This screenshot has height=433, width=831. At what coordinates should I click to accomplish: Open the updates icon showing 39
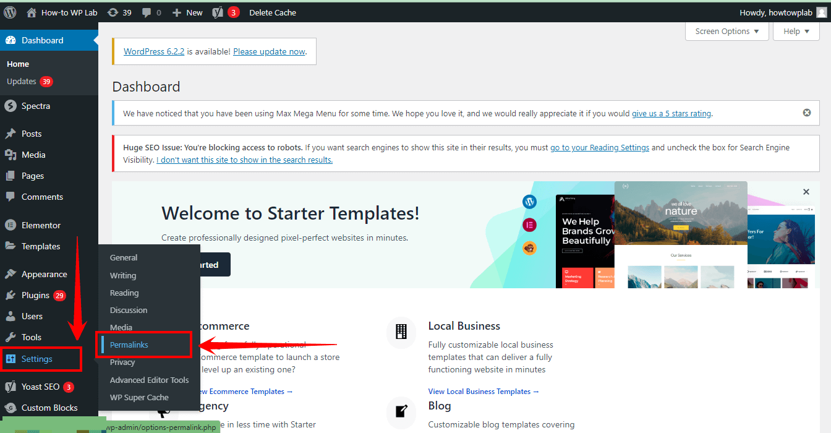point(119,12)
